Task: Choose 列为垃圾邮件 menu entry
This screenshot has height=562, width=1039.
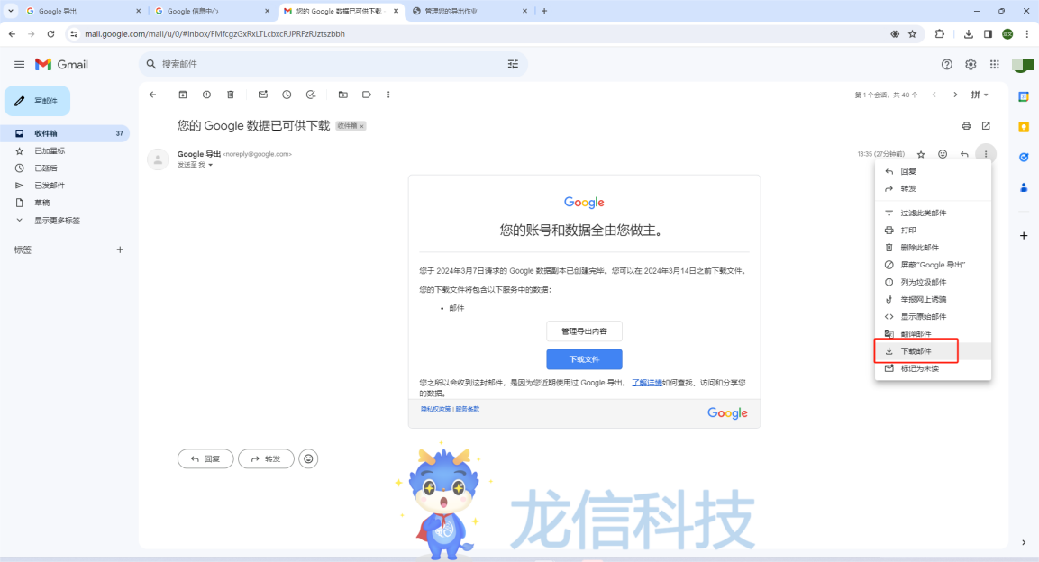Action: [x=933, y=282]
